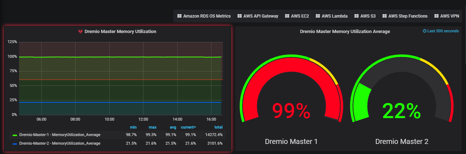Click the grid icon beside Amazon RDS OS Metrics
Image resolution: width=466 pixels, height=154 pixels.
coord(179,16)
